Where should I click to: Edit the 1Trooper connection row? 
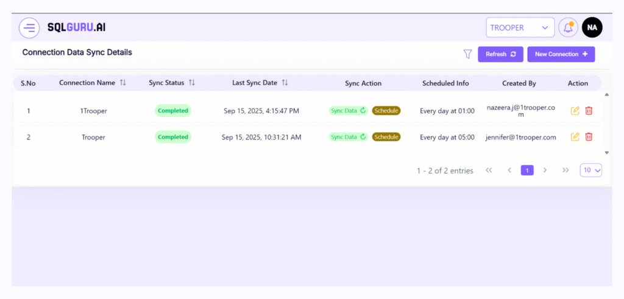[x=575, y=110]
